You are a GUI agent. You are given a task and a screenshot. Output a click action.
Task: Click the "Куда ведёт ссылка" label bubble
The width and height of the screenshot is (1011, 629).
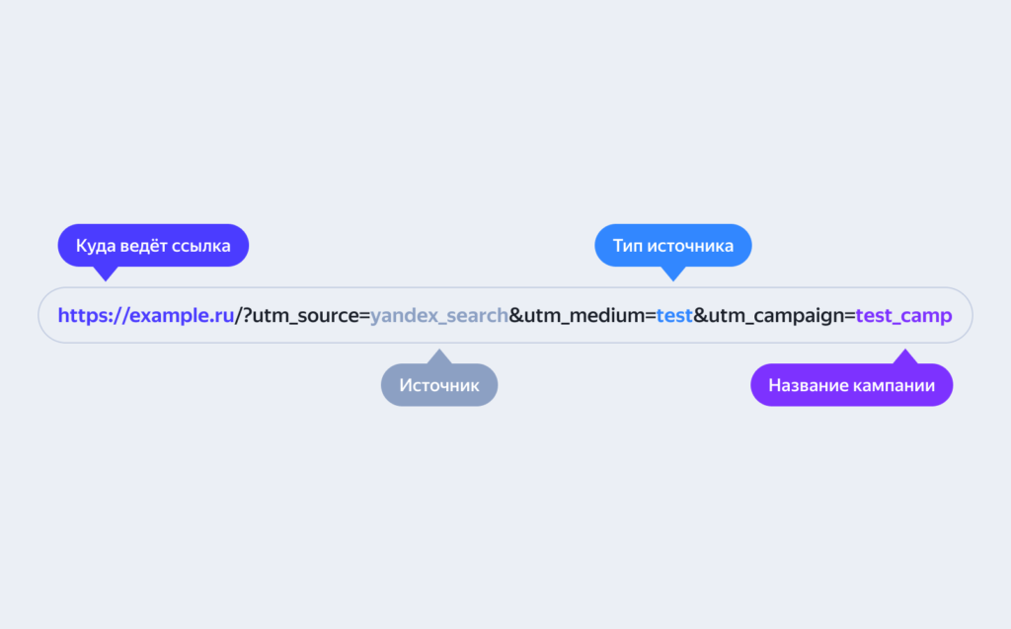pyautogui.click(x=153, y=246)
